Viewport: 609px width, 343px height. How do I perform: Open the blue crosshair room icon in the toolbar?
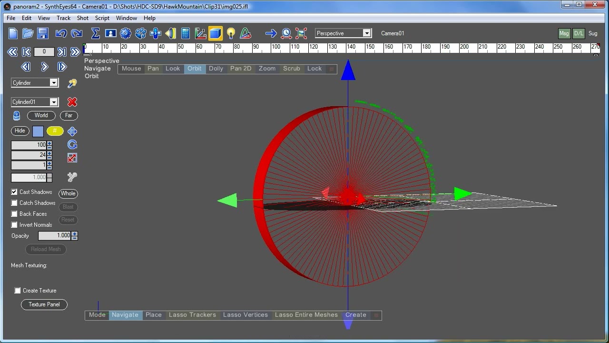pyautogui.click(x=156, y=33)
